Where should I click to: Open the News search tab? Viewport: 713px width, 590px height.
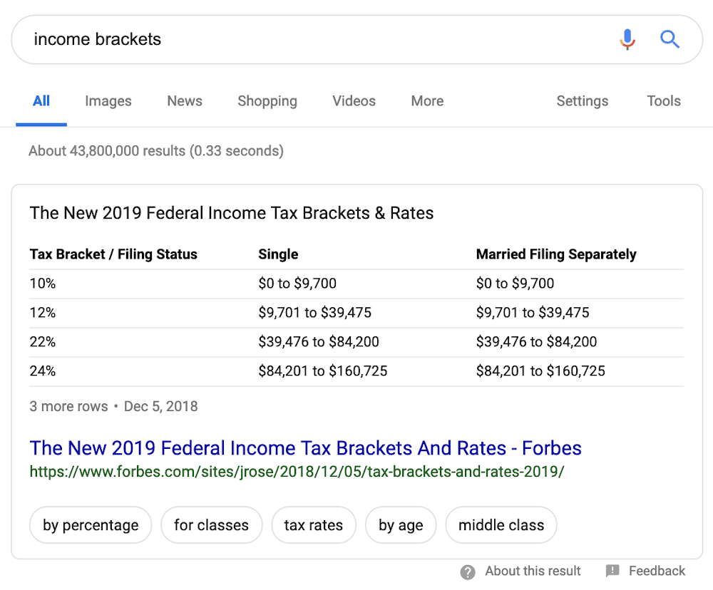pos(185,101)
